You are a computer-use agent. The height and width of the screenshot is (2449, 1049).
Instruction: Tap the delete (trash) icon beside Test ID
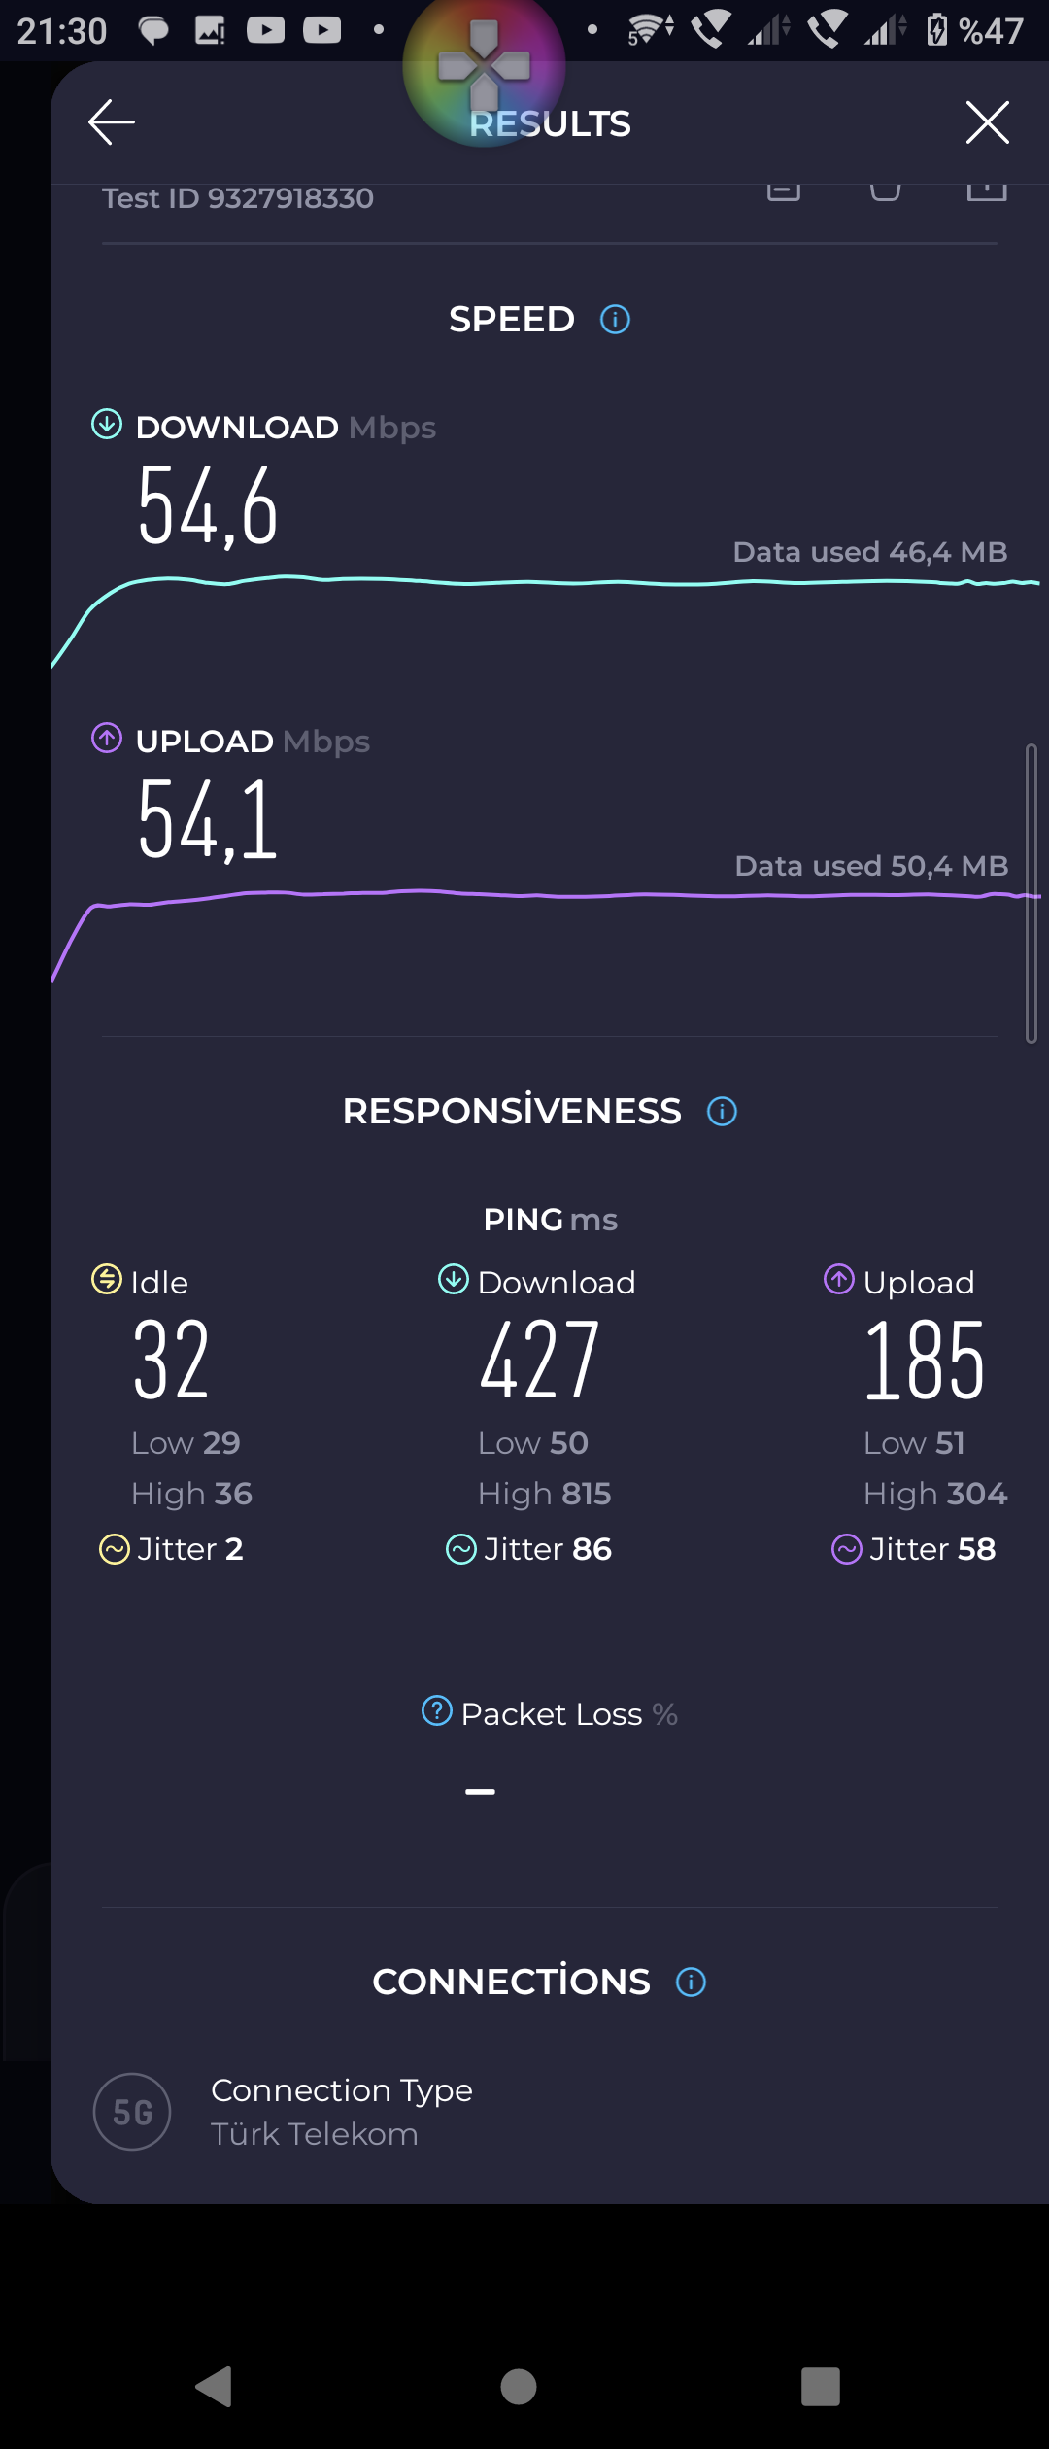point(885,190)
